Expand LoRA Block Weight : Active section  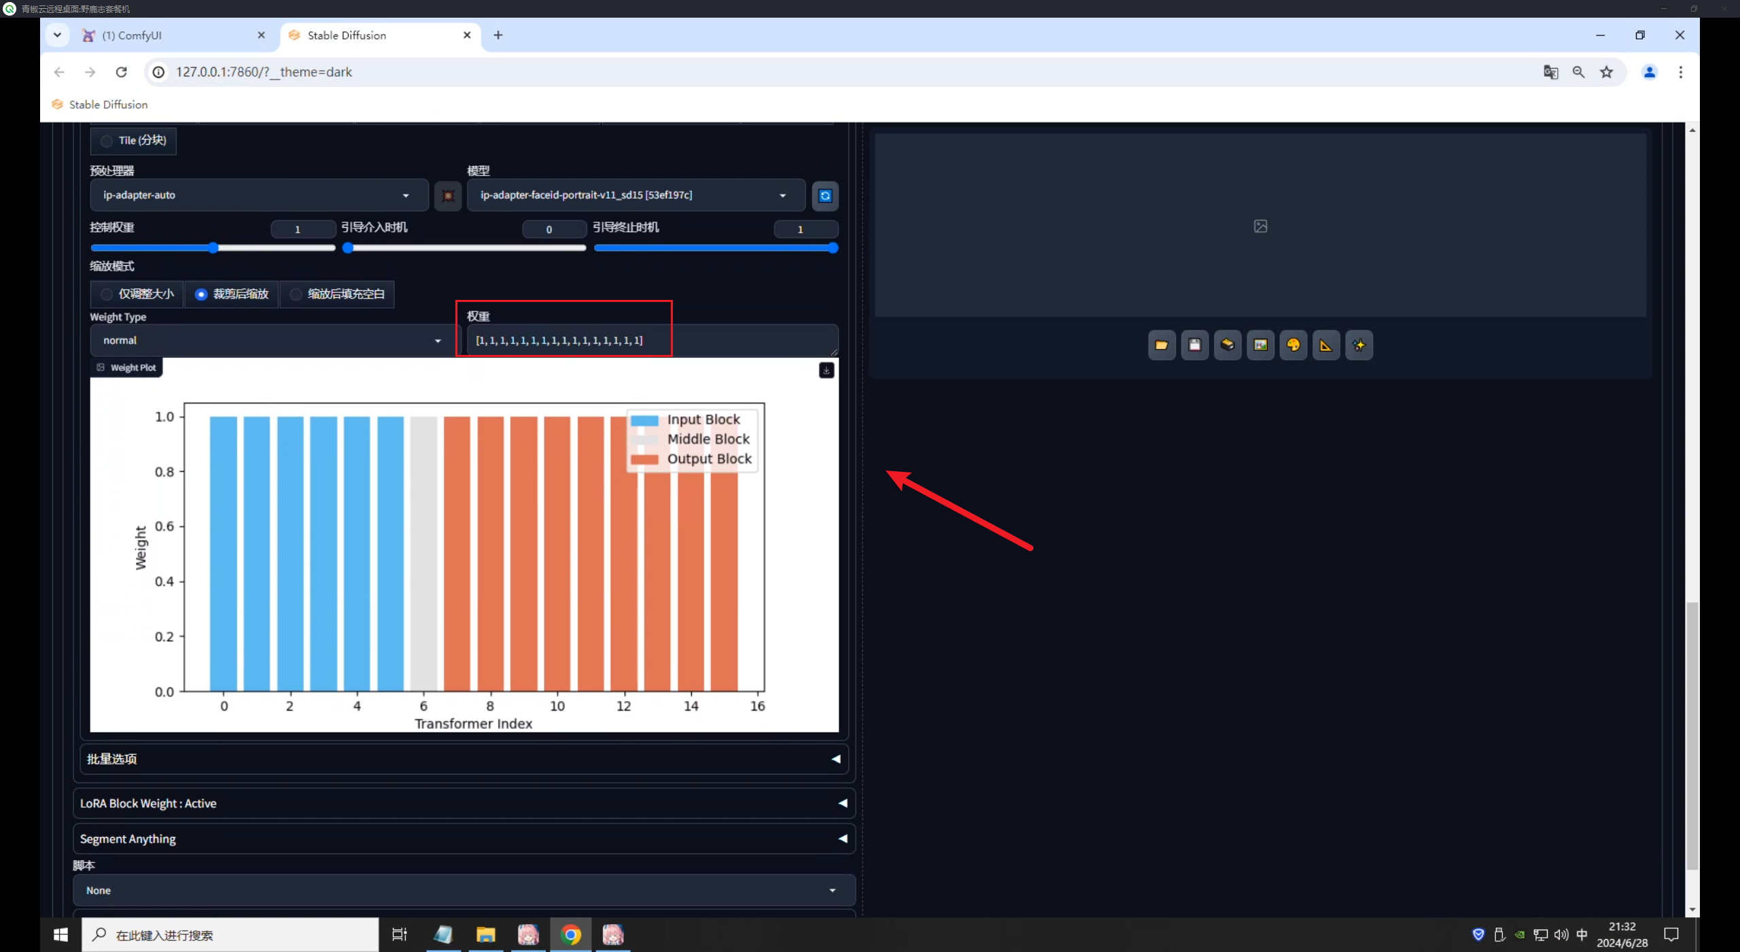(x=464, y=804)
